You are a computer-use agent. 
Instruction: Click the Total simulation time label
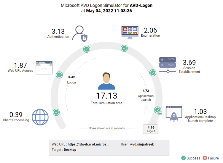click(x=106, y=103)
